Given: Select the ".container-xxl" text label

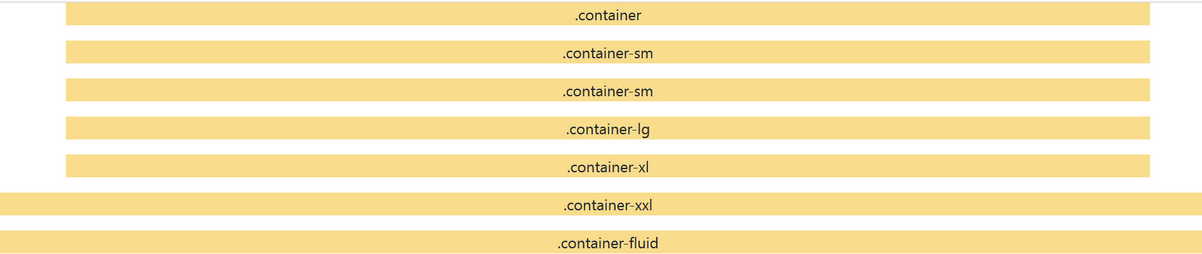Looking at the screenshot, I should [x=607, y=205].
